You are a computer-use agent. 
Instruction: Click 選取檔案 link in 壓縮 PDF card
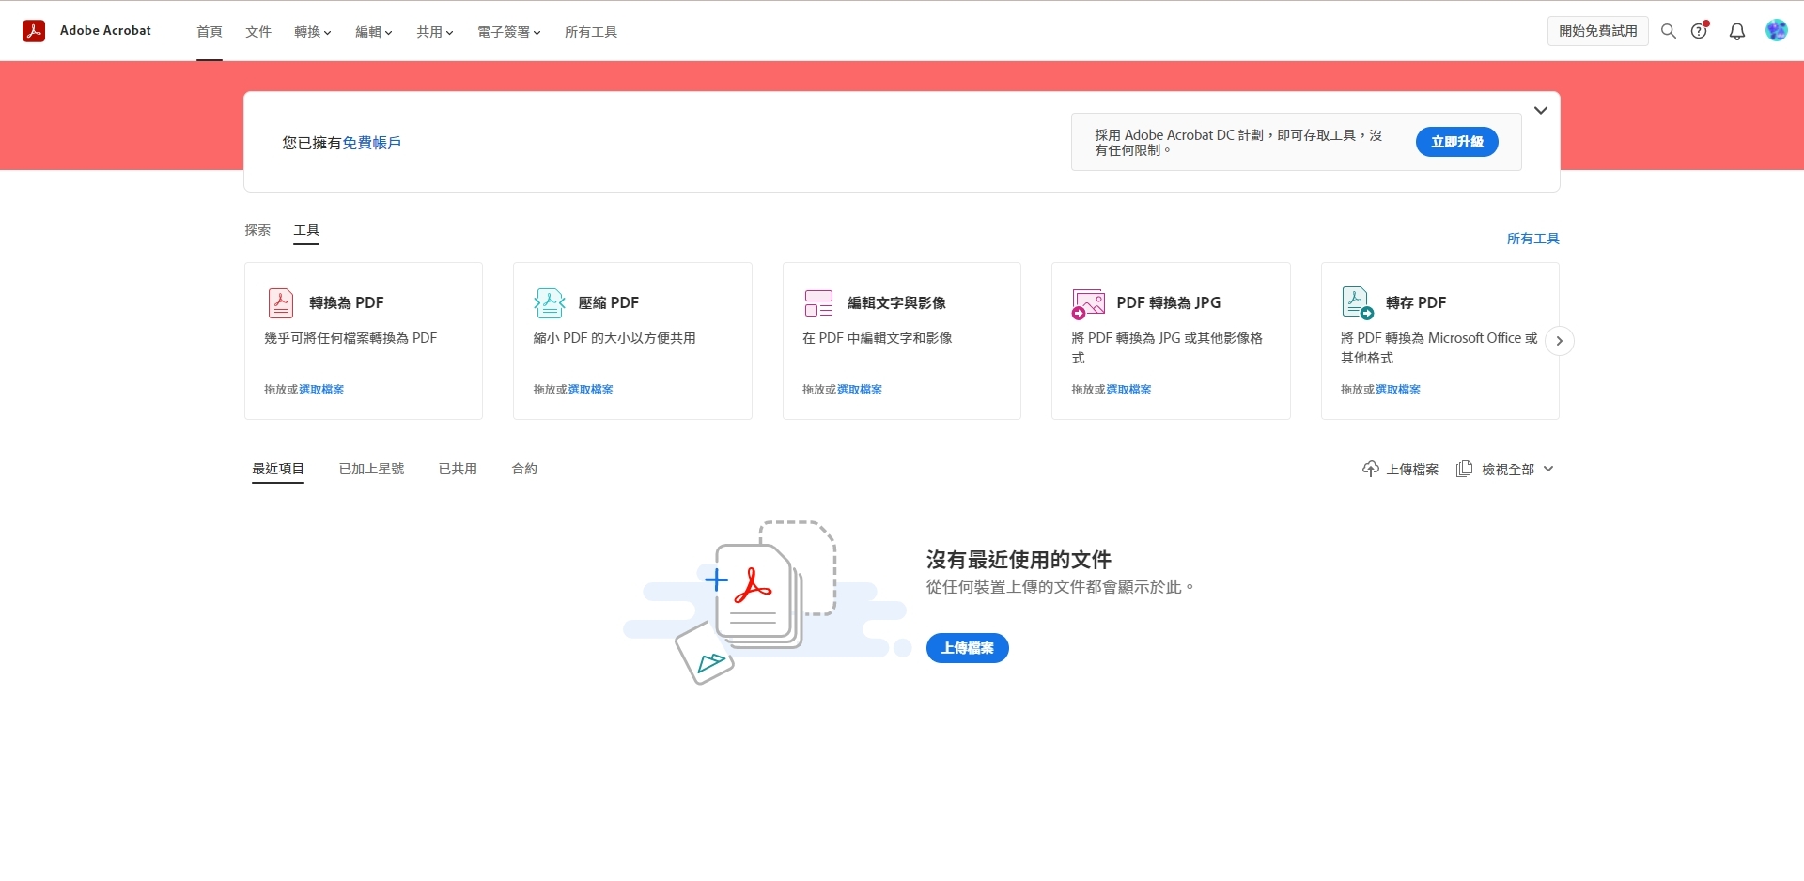tap(590, 389)
